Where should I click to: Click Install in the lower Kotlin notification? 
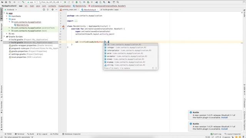tap(224, 129)
